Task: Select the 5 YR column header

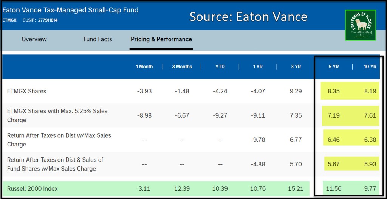Action: coord(333,67)
